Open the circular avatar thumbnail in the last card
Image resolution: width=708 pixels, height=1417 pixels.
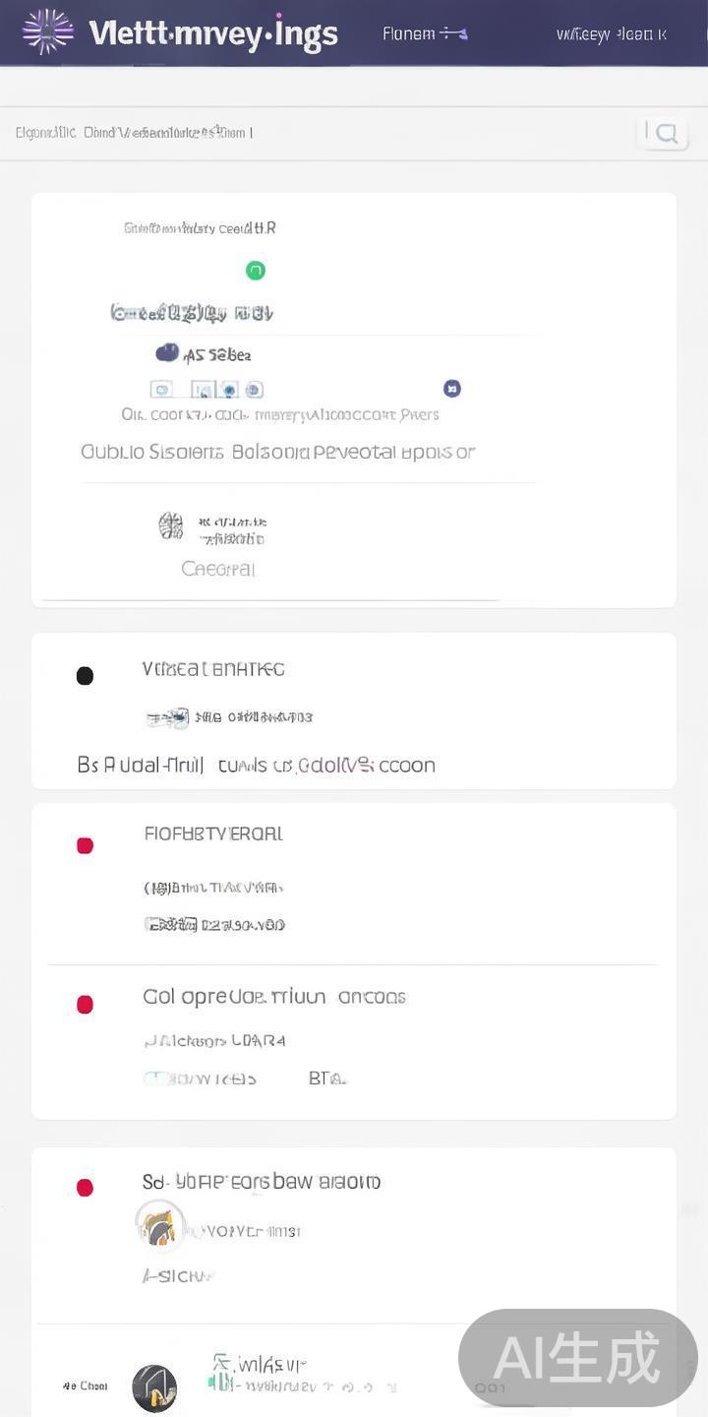159,1226
